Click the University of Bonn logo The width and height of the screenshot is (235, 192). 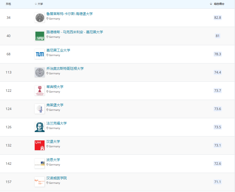tap(39, 164)
